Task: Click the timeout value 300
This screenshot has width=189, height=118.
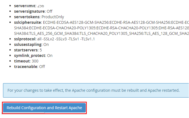Action: click(35, 61)
